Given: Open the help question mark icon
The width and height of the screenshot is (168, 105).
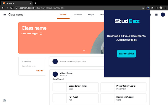Looking at the screenshot, I should coord(4,101).
